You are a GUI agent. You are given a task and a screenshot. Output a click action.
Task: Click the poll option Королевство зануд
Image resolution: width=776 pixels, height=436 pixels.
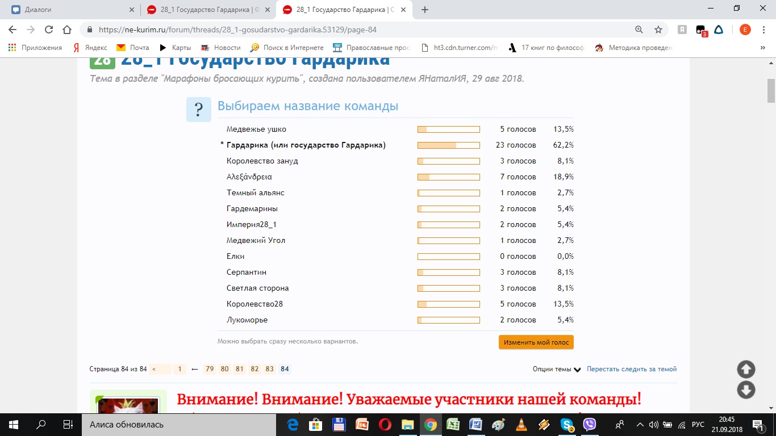262,161
